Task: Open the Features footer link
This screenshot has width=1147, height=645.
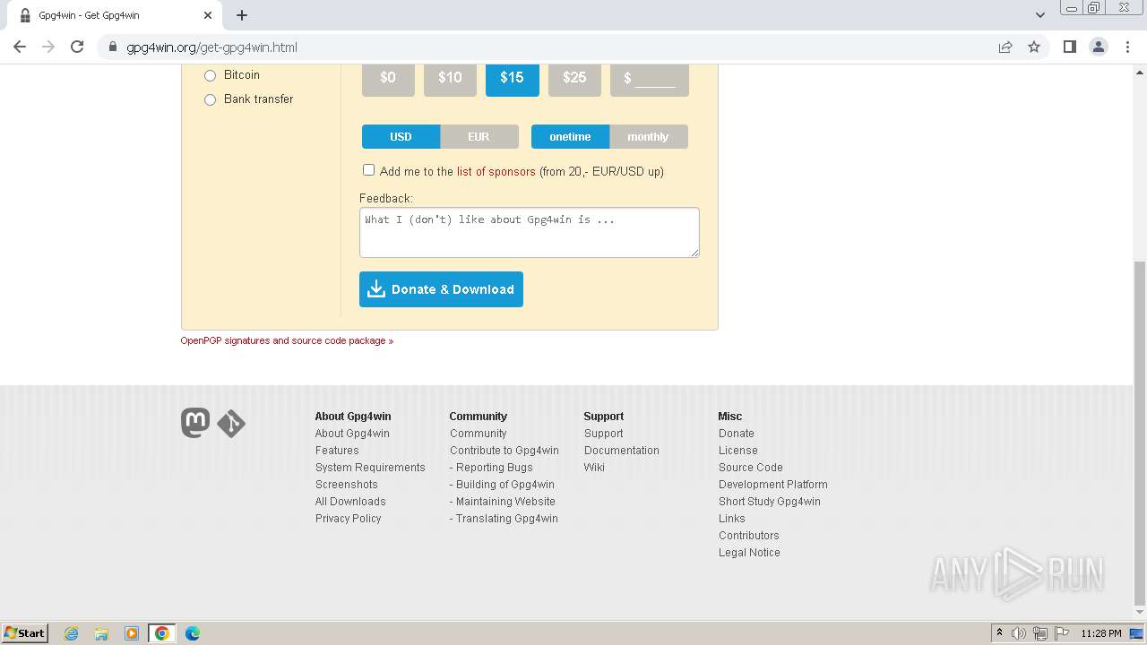Action: click(337, 451)
